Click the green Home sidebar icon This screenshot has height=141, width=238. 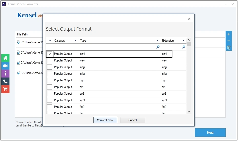click(5, 58)
